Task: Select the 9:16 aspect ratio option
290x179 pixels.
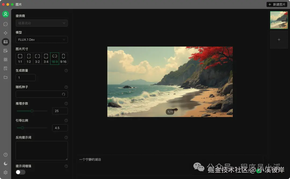Action: 63,58
